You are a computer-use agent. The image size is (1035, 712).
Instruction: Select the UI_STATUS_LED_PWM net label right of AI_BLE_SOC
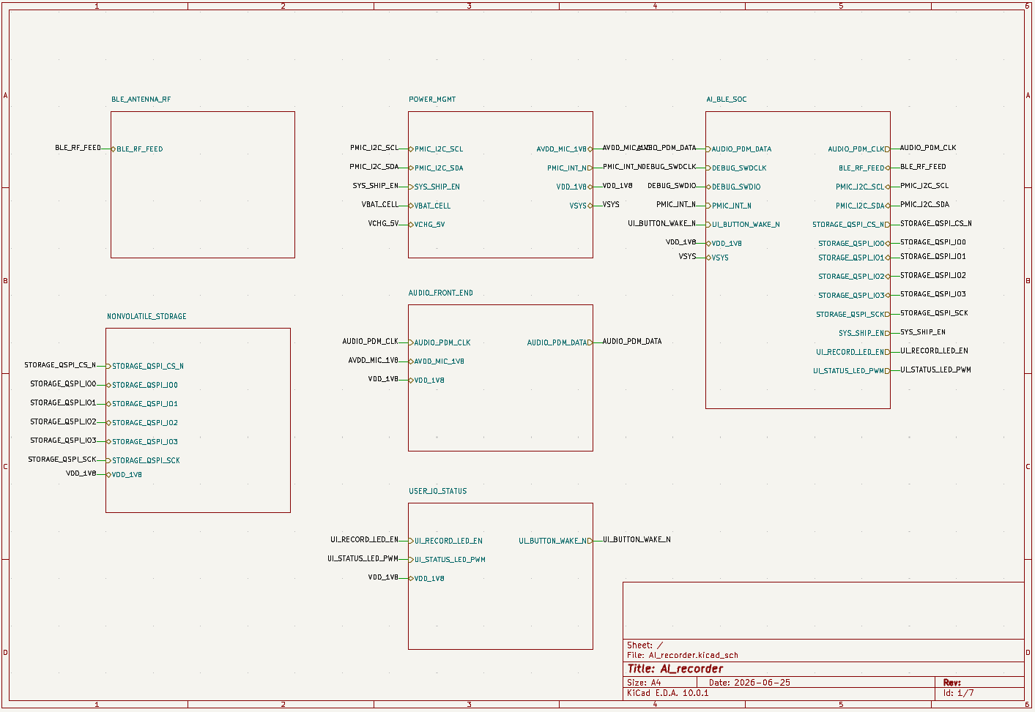(x=935, y=370)
